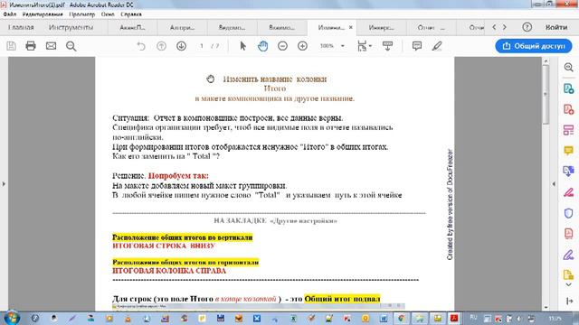
Task: Open purple signature tool in right pane
Action: (x=569, y=255)
